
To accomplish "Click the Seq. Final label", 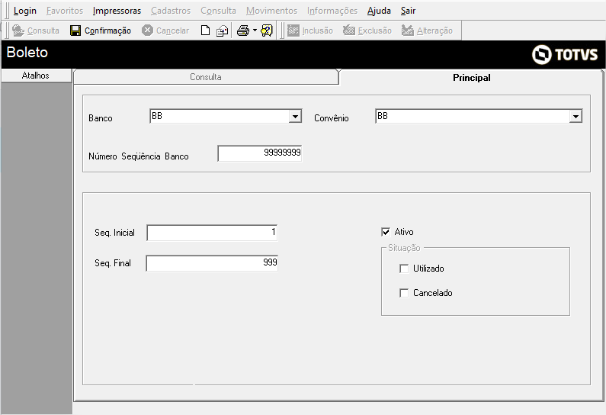I will (113, 263).
